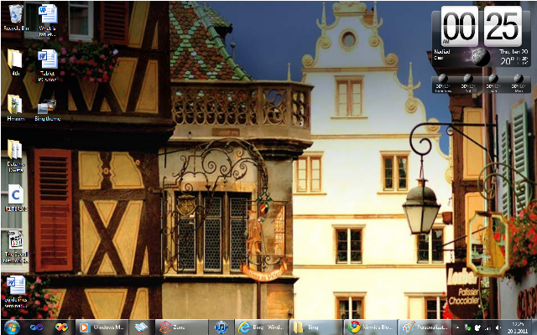Expand hidden system tray icons arrow
537x335 pixels.
(458, 327)
